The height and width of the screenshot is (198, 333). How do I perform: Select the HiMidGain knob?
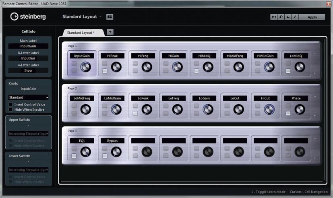point(269,67)
